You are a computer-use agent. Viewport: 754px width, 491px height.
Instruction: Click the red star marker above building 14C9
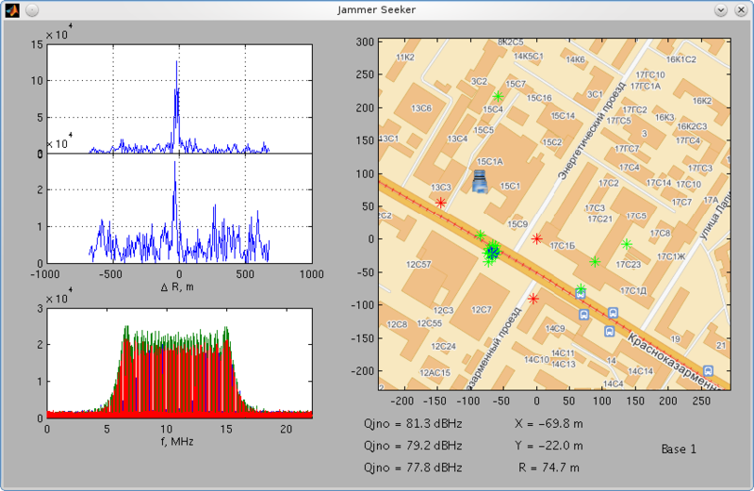[533, 299]
